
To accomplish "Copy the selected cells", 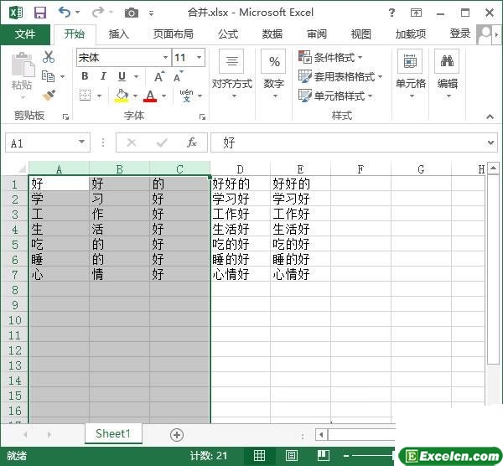I will (49, 76).
